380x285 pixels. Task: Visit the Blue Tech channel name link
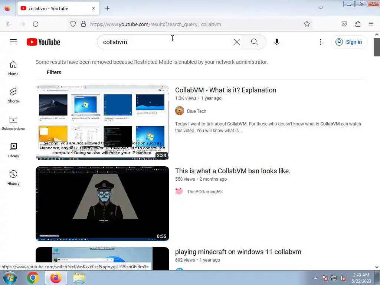197,111
